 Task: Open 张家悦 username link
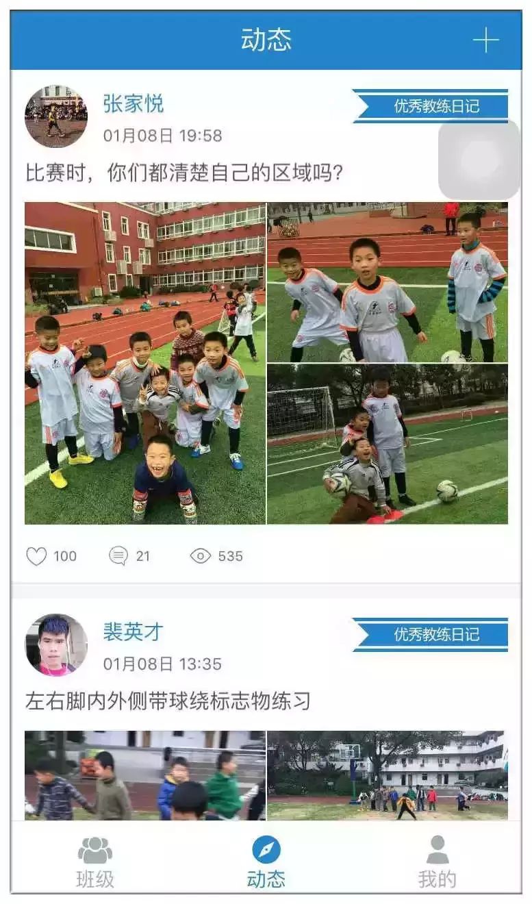(134, 104)
